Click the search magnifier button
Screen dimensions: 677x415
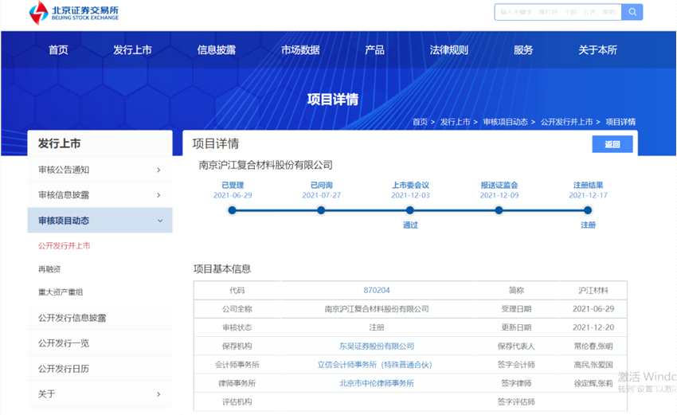click(632, 12)
